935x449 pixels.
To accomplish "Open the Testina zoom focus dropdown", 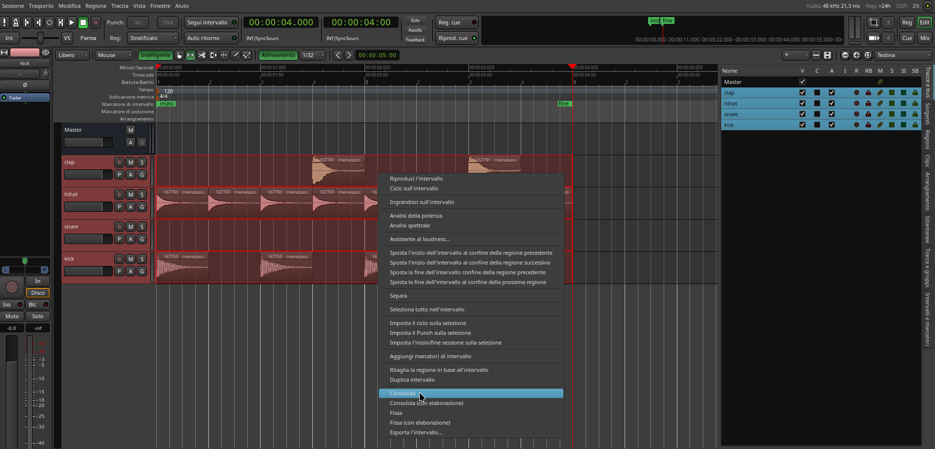I will [903, 55].
